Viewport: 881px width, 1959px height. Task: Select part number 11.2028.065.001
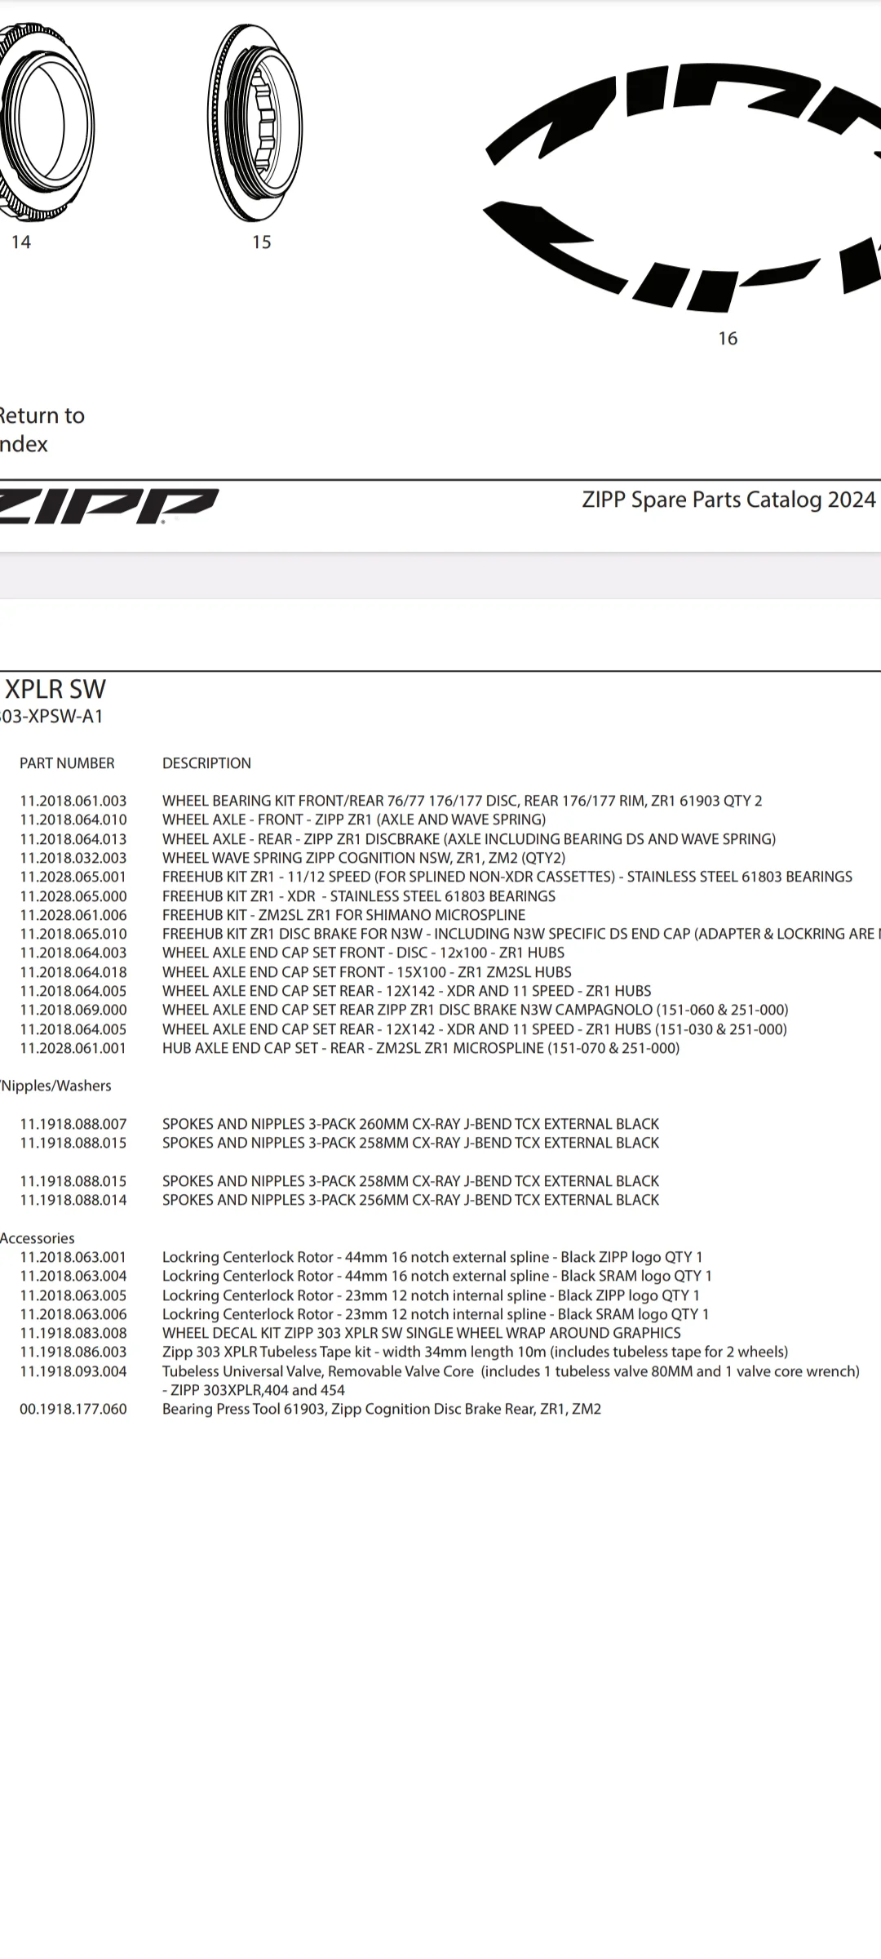coord(73,877)
